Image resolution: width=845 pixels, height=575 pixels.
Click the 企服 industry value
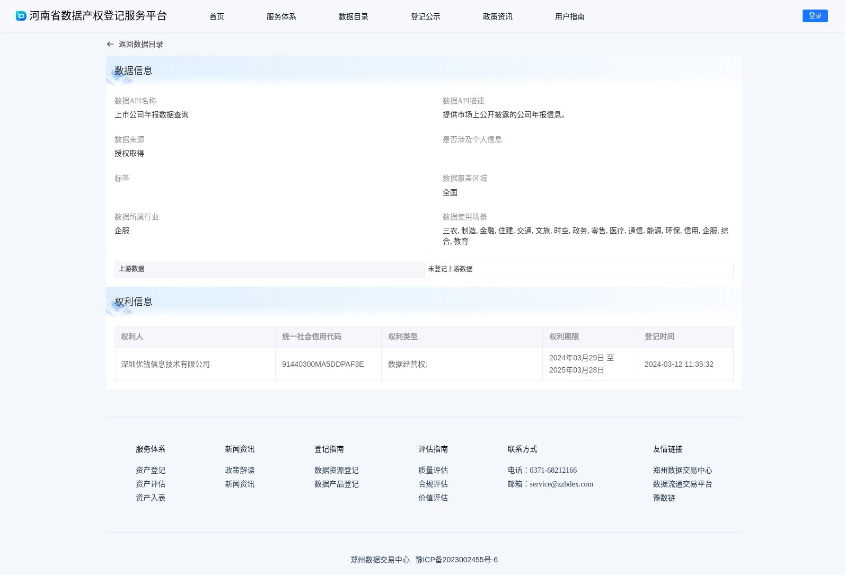coord(122,231)
